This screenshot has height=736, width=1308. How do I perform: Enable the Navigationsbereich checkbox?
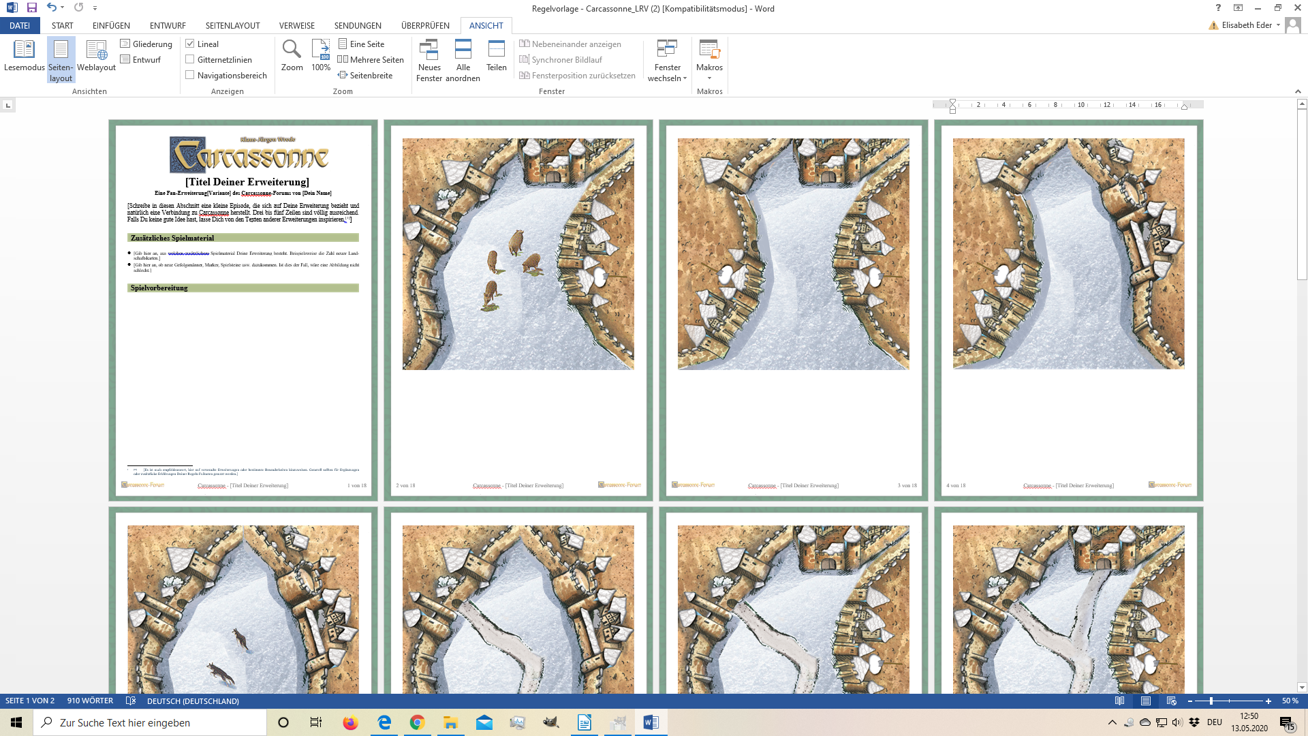[x=190, y=75]
